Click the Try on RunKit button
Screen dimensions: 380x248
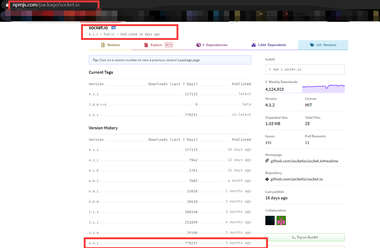[x=305, y=237]
